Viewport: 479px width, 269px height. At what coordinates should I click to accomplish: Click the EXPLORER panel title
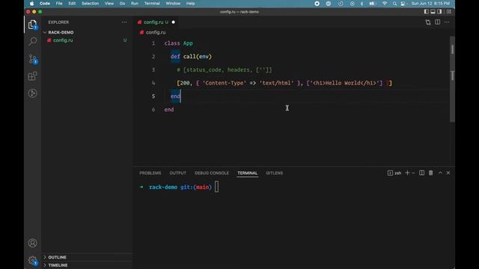pos(58,22)
